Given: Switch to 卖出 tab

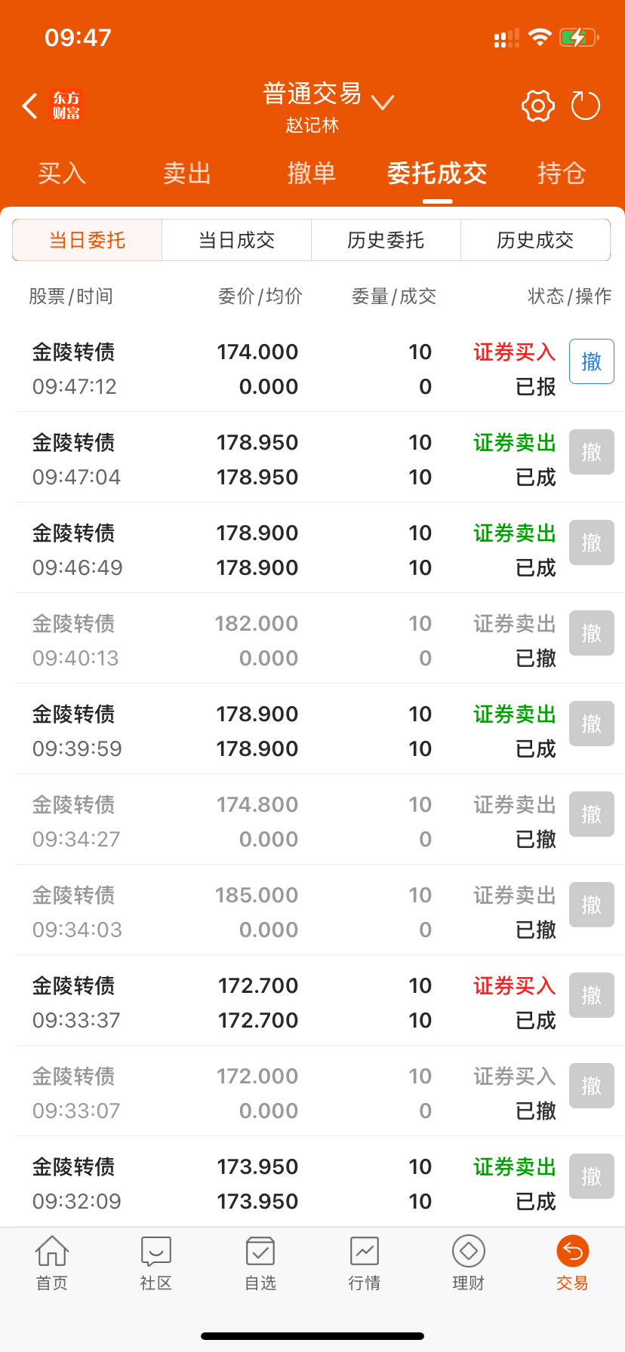Looking at the screenshot, I should pos(187,174).
